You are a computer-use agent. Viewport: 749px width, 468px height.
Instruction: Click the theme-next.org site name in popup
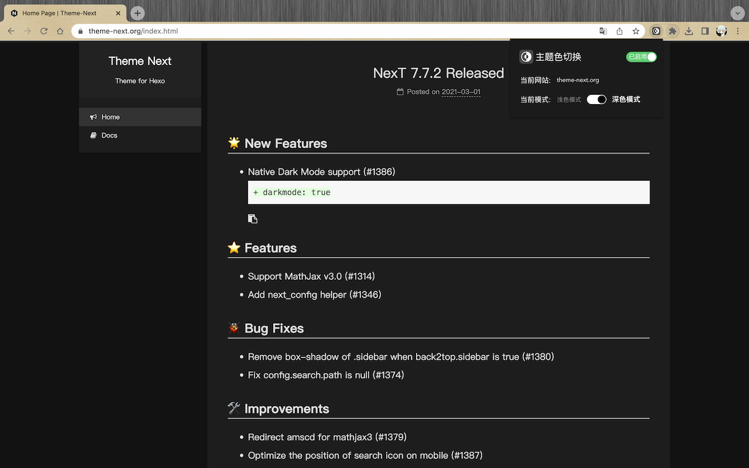pos(578,80)
